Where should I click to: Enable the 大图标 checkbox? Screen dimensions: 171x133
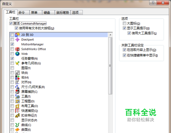(124, 23)
